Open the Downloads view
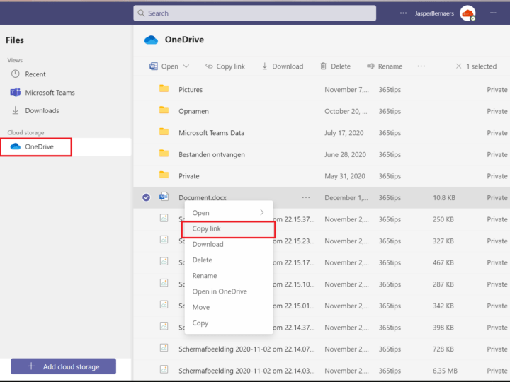The height and width of the screenshot is (382, 510). [x=42, y=110]
